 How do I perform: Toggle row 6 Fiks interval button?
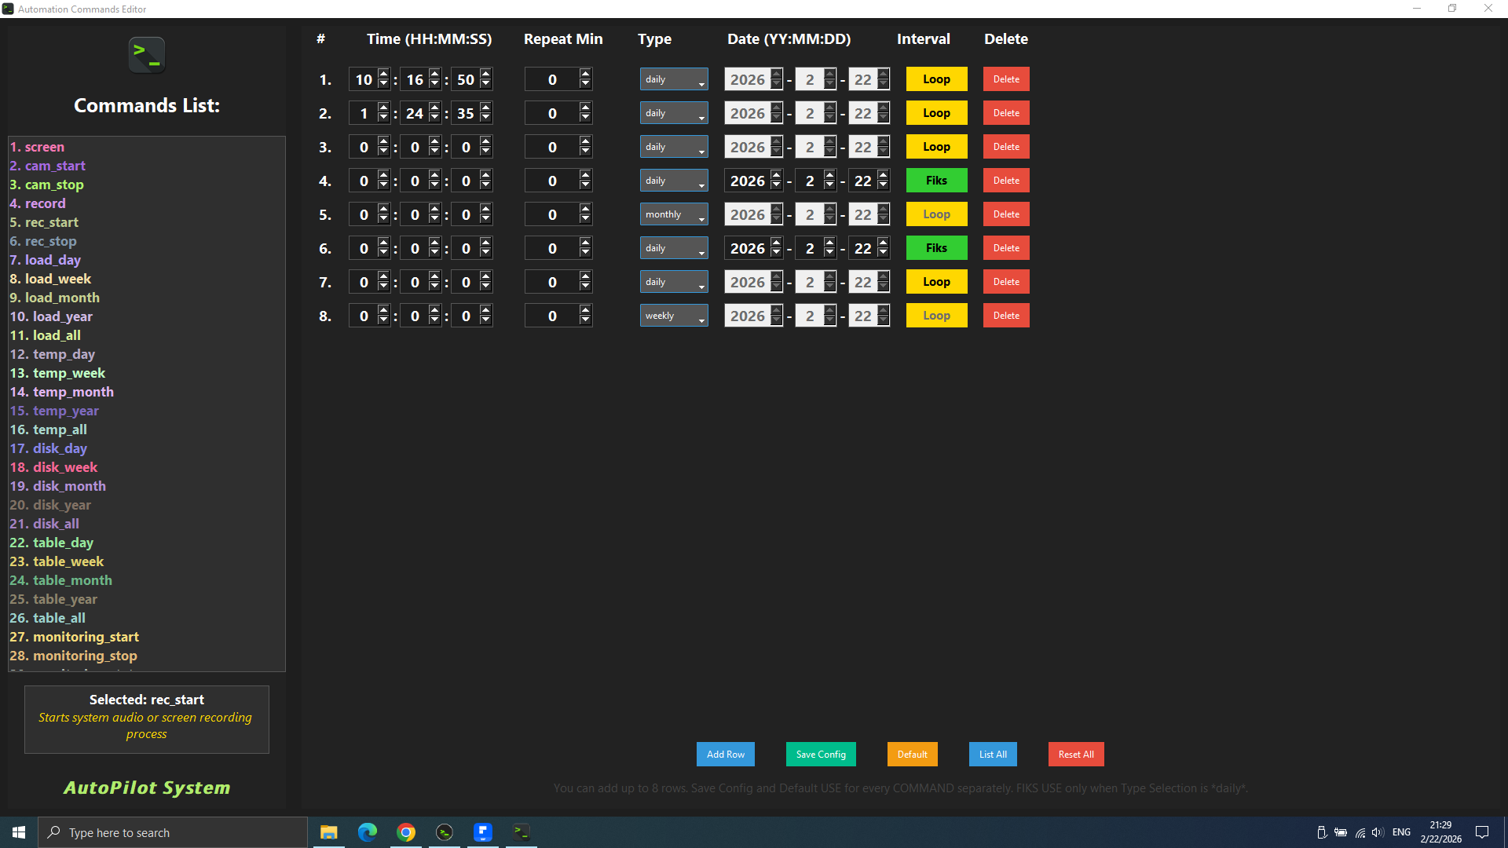pos(936,248)
